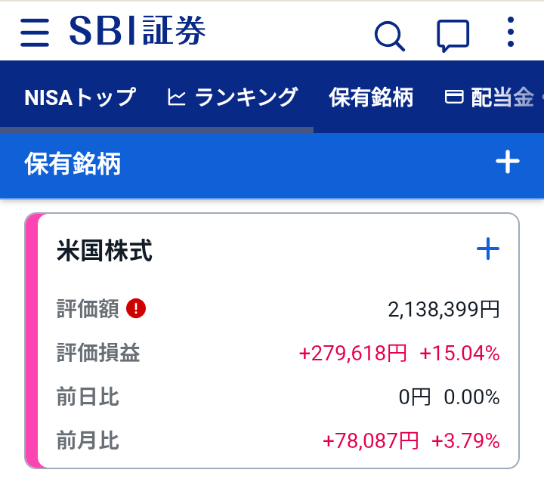Open the hamburger navigation menu
Viewport: 544px width, 482px height.
35,32
